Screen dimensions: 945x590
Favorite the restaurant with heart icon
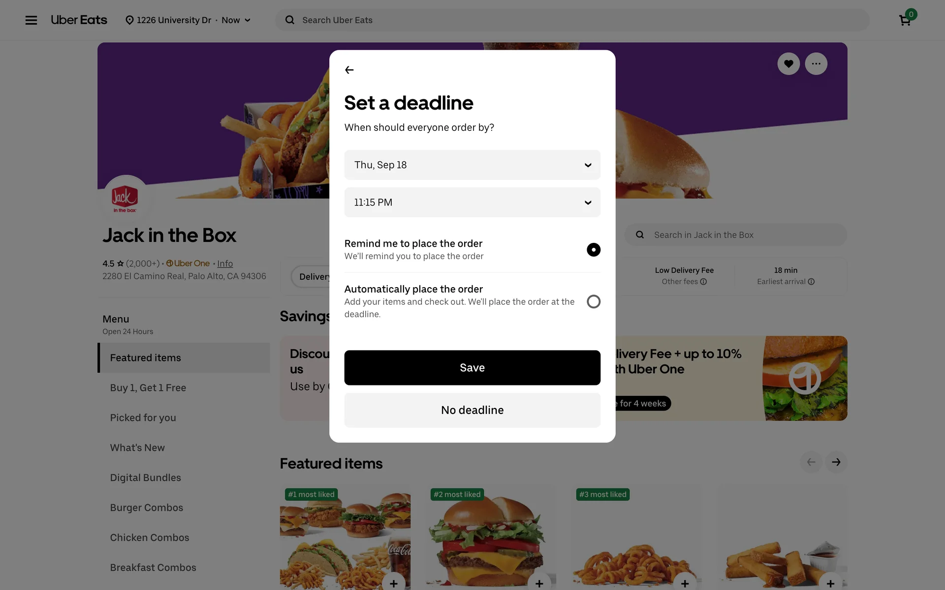tap(788, 64)
